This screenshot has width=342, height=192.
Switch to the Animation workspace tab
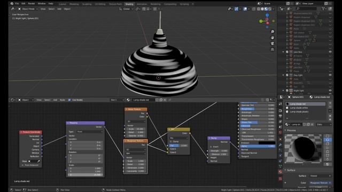tap(142, 4)
